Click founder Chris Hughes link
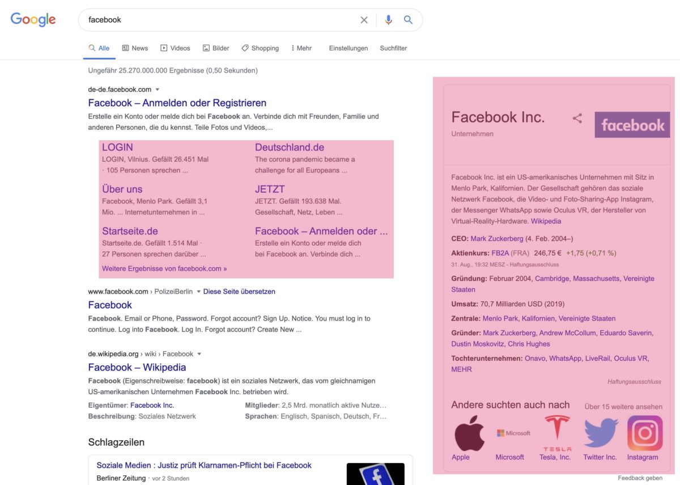The width and height of the screenshot is (680, 485). click(x=529, y=344)
